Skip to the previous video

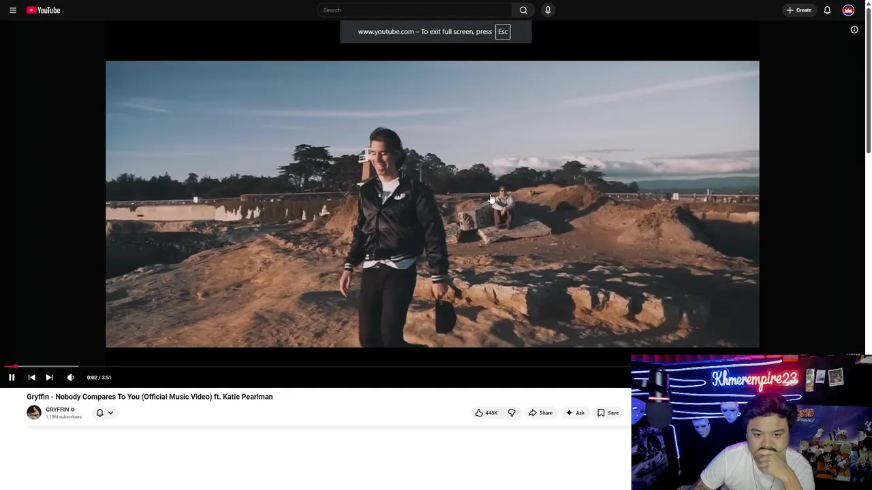tap(31, 377)
